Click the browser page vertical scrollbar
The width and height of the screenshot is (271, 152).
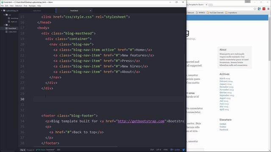[270, 39]
